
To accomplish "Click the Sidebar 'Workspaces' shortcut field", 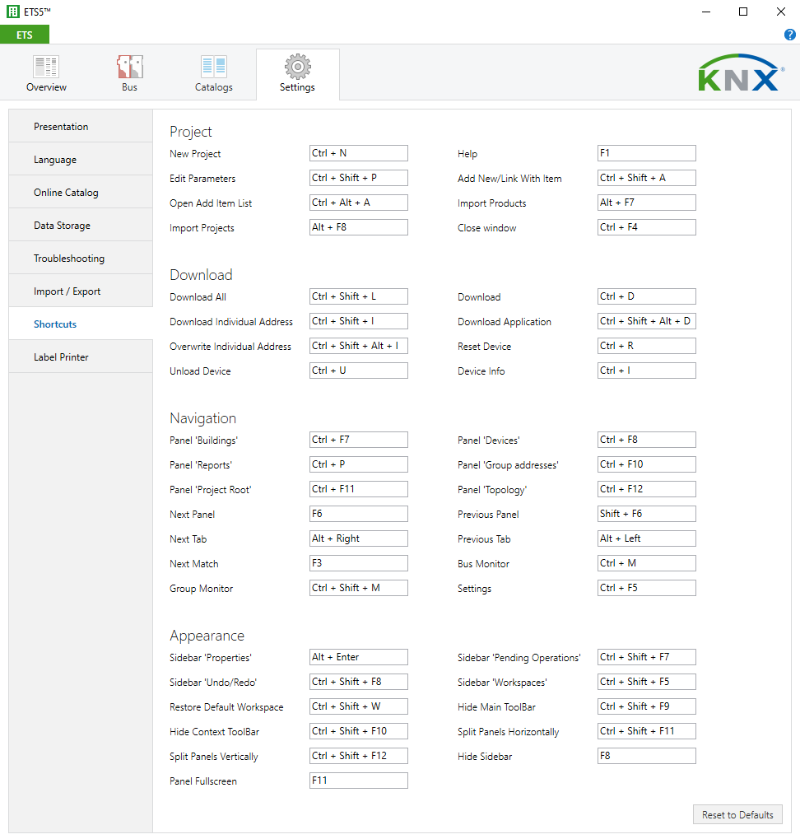I will coord(647,682).
